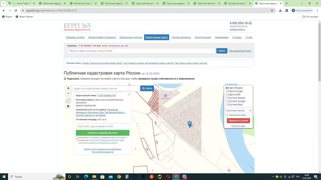The height and width of the screenshot is (180, 321).
Task: Open File Explorer from the taskbar
Action: 94,177
